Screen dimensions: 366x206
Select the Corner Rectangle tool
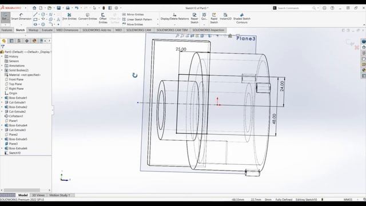(35, 19)
